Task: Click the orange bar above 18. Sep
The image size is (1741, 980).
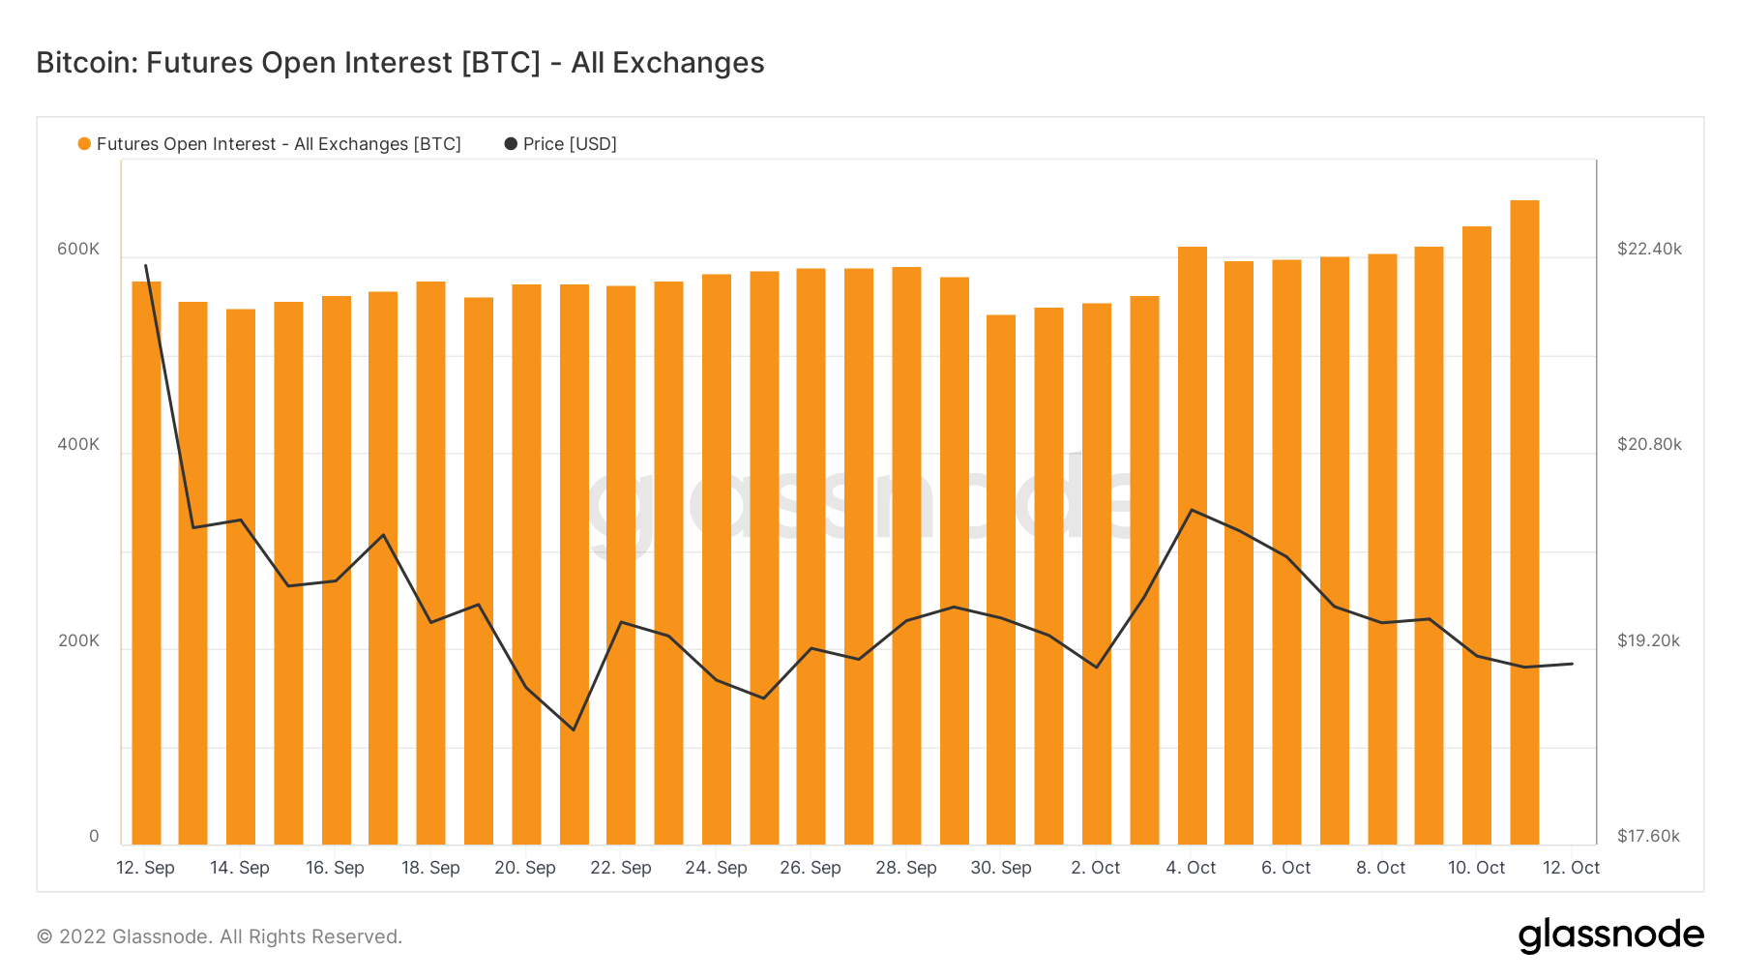Action: [x=430, y=561]
